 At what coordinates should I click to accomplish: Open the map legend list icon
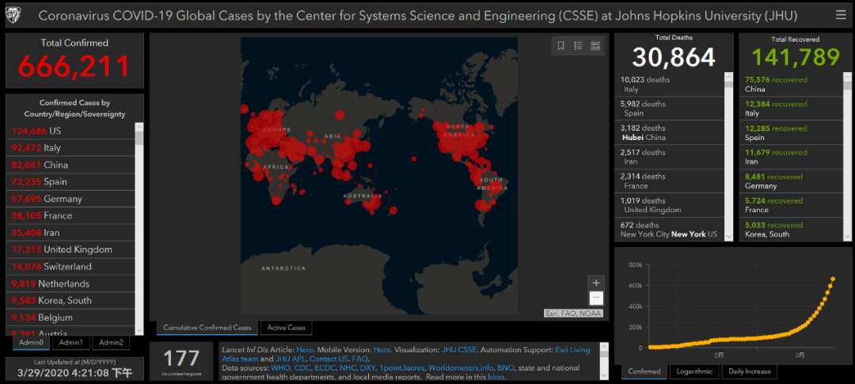point(578,46)
